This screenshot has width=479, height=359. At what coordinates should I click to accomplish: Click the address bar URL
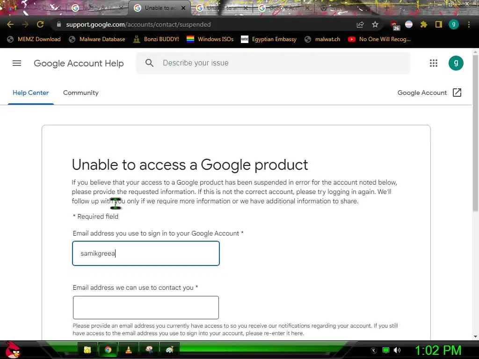point(138,24)
